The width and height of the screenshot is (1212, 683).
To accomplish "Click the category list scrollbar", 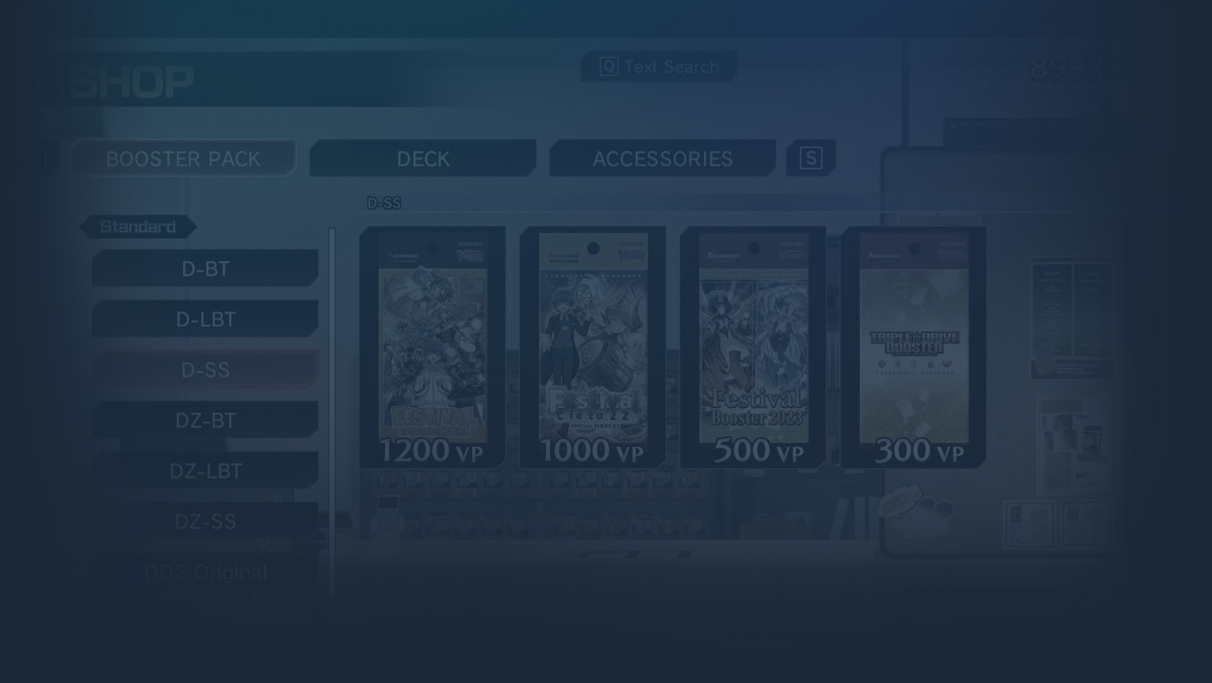I will coord(332,413).
